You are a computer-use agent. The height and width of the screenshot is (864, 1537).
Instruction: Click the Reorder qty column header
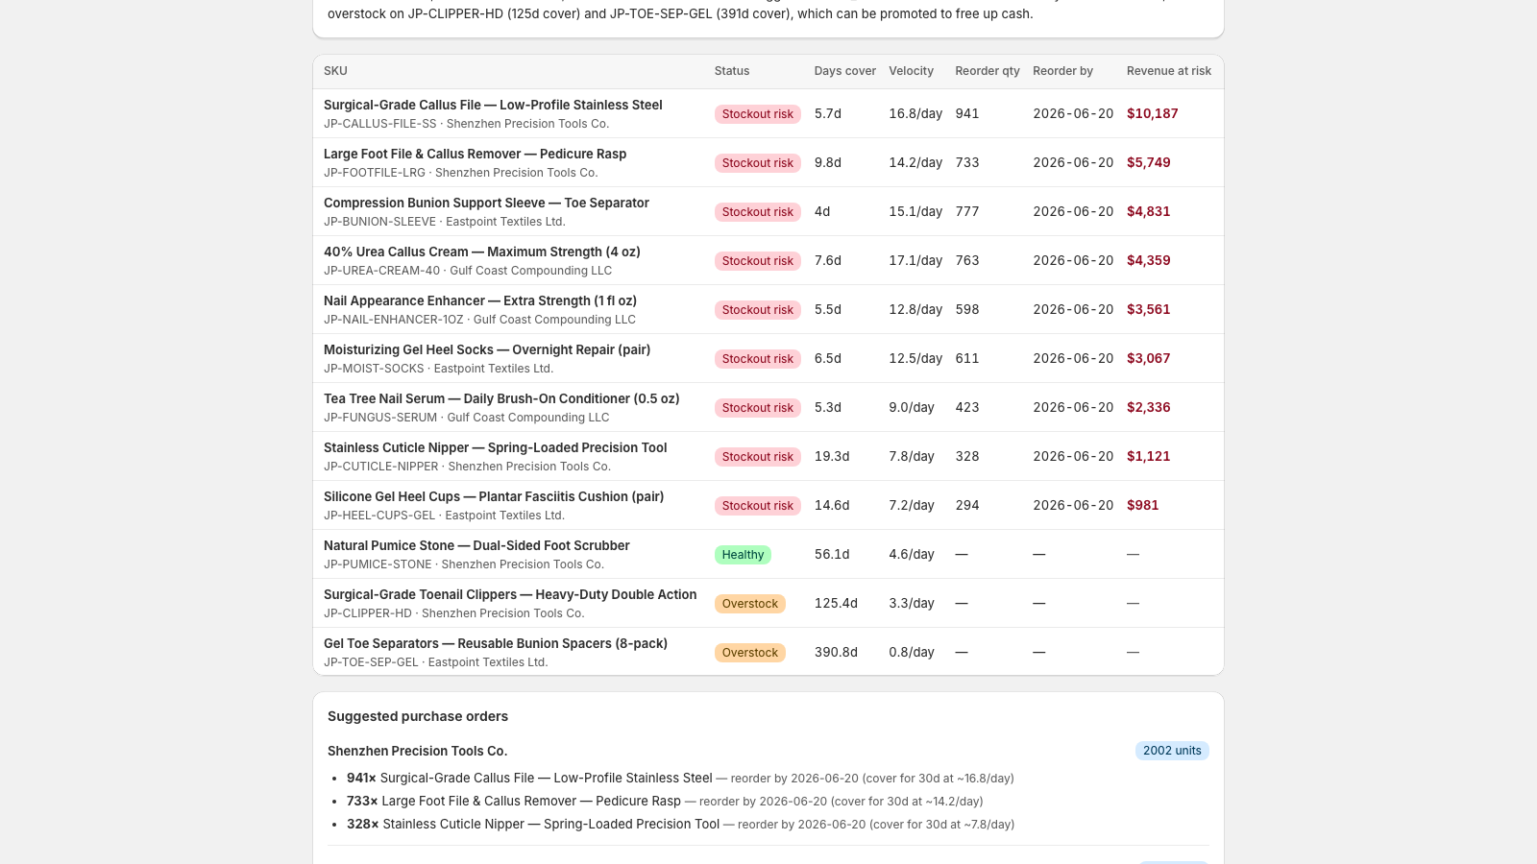pyautogui.click(x=987, y=71)
